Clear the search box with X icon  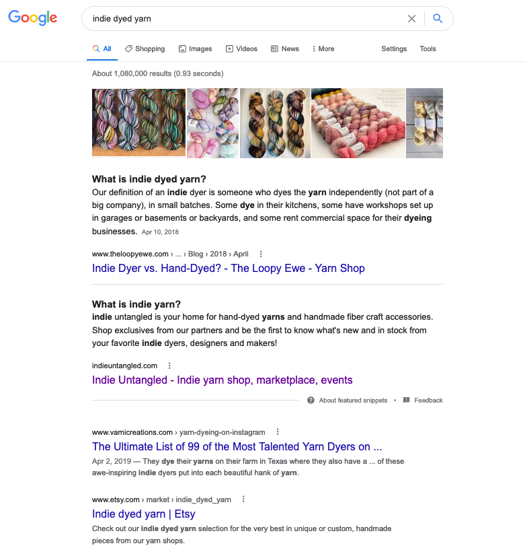pyautogui.click(x=411, y=19)
